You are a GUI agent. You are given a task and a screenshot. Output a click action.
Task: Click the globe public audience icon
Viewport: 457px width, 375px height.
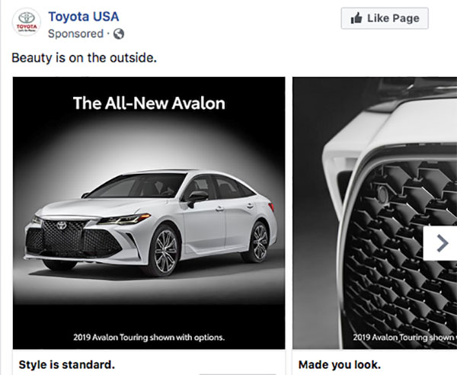[119, 34]
